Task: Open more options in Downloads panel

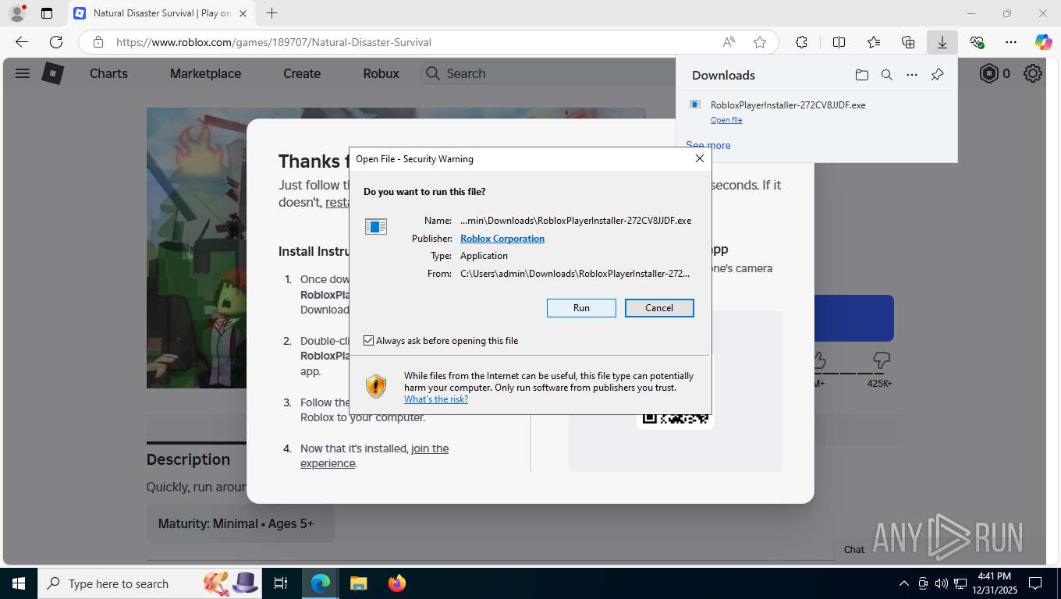Action: [912, 75]
